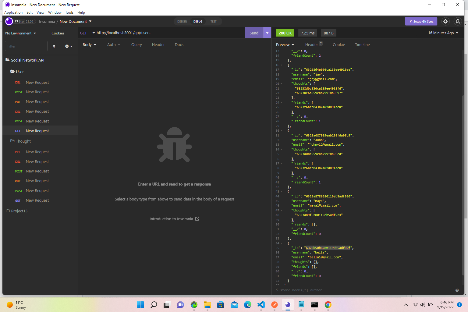Click the sidebar sort arrows icon
This screenshot has height=312, width=468.
(54, 46)
